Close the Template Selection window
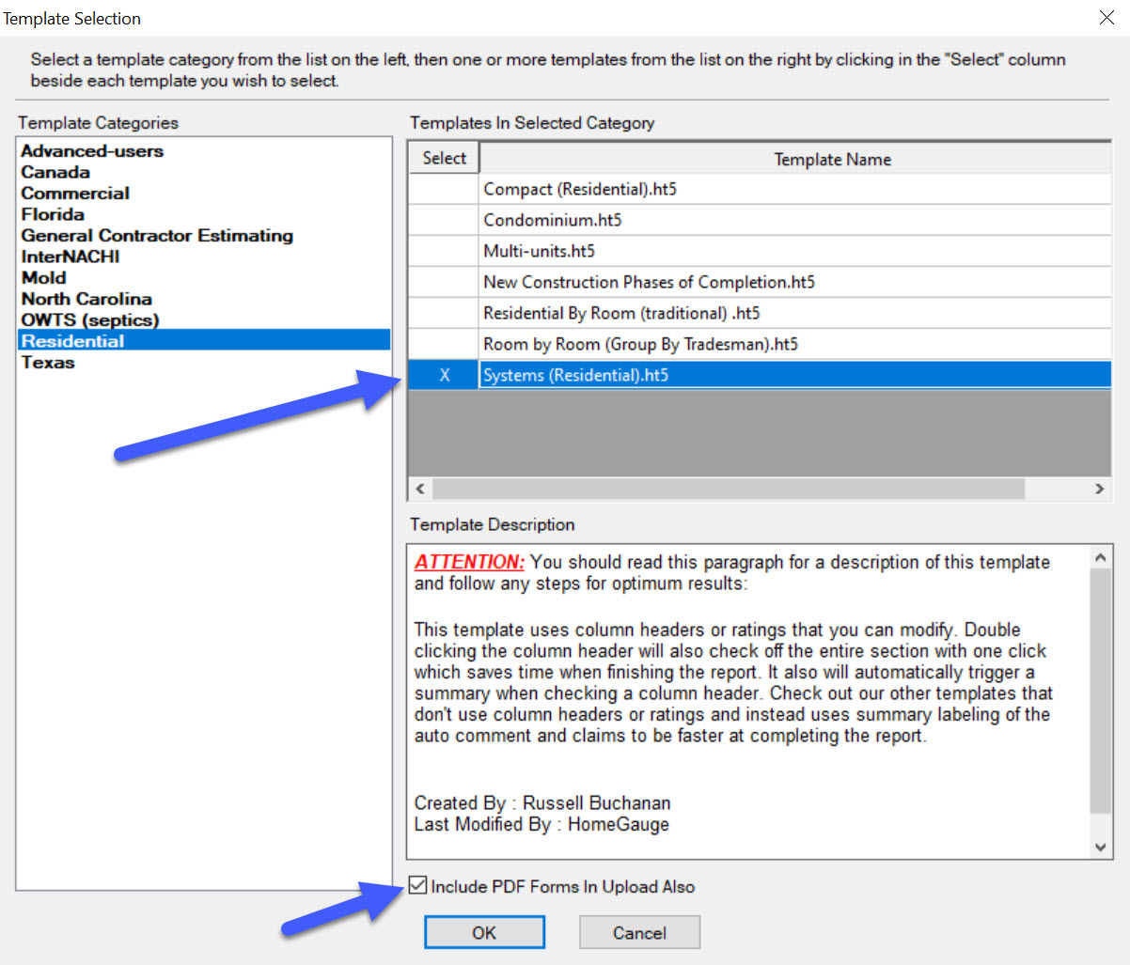The image size is (1130, 965). click(x=1106, y=18)
